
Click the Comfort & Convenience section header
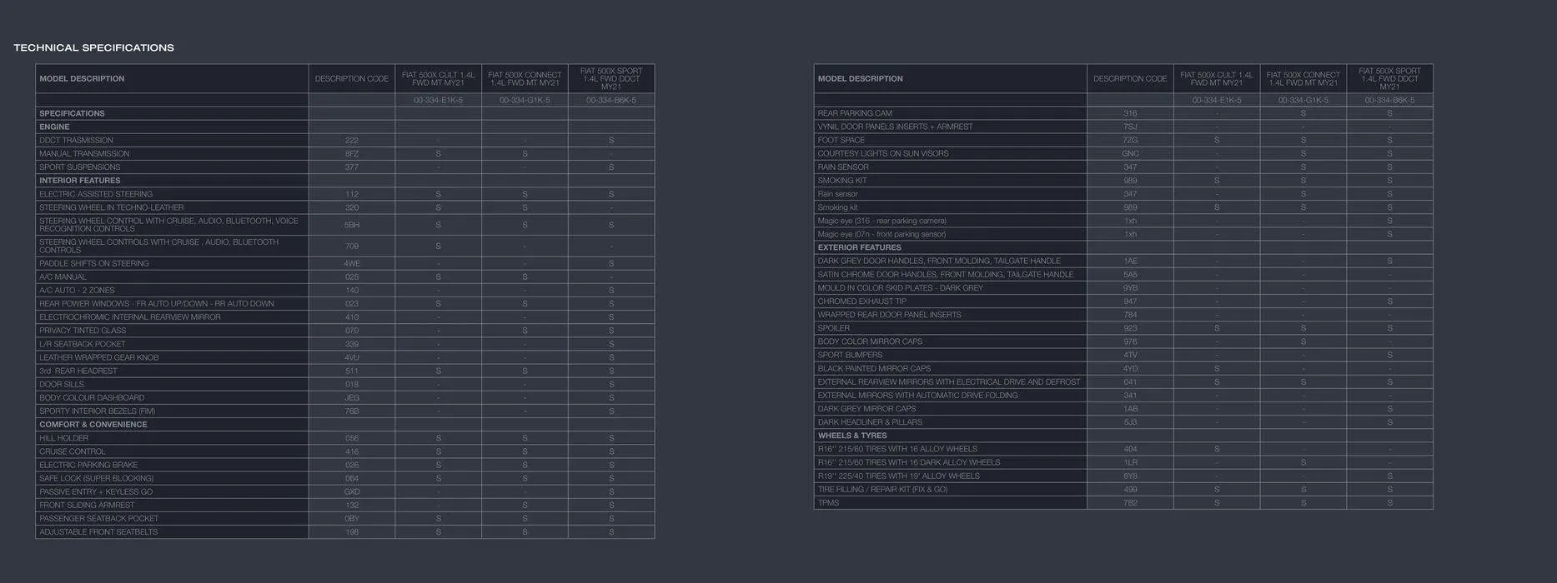(x=93, y=425)
